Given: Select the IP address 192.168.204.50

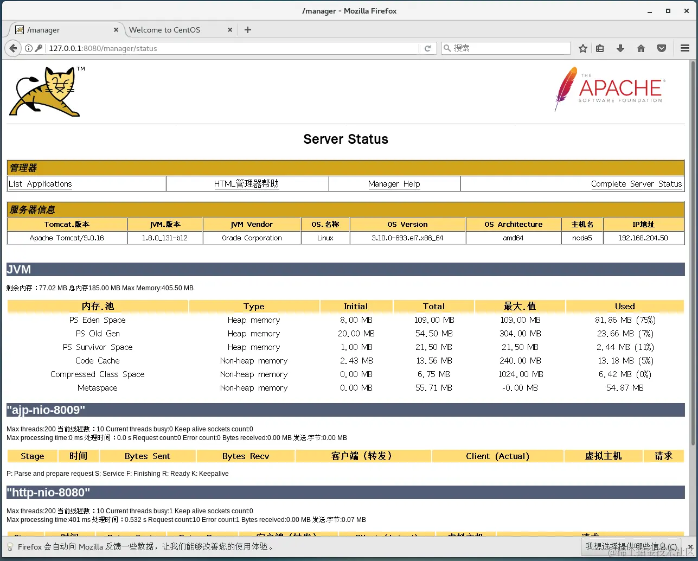Looking at the screenshot, I should [x=643, y=238].
